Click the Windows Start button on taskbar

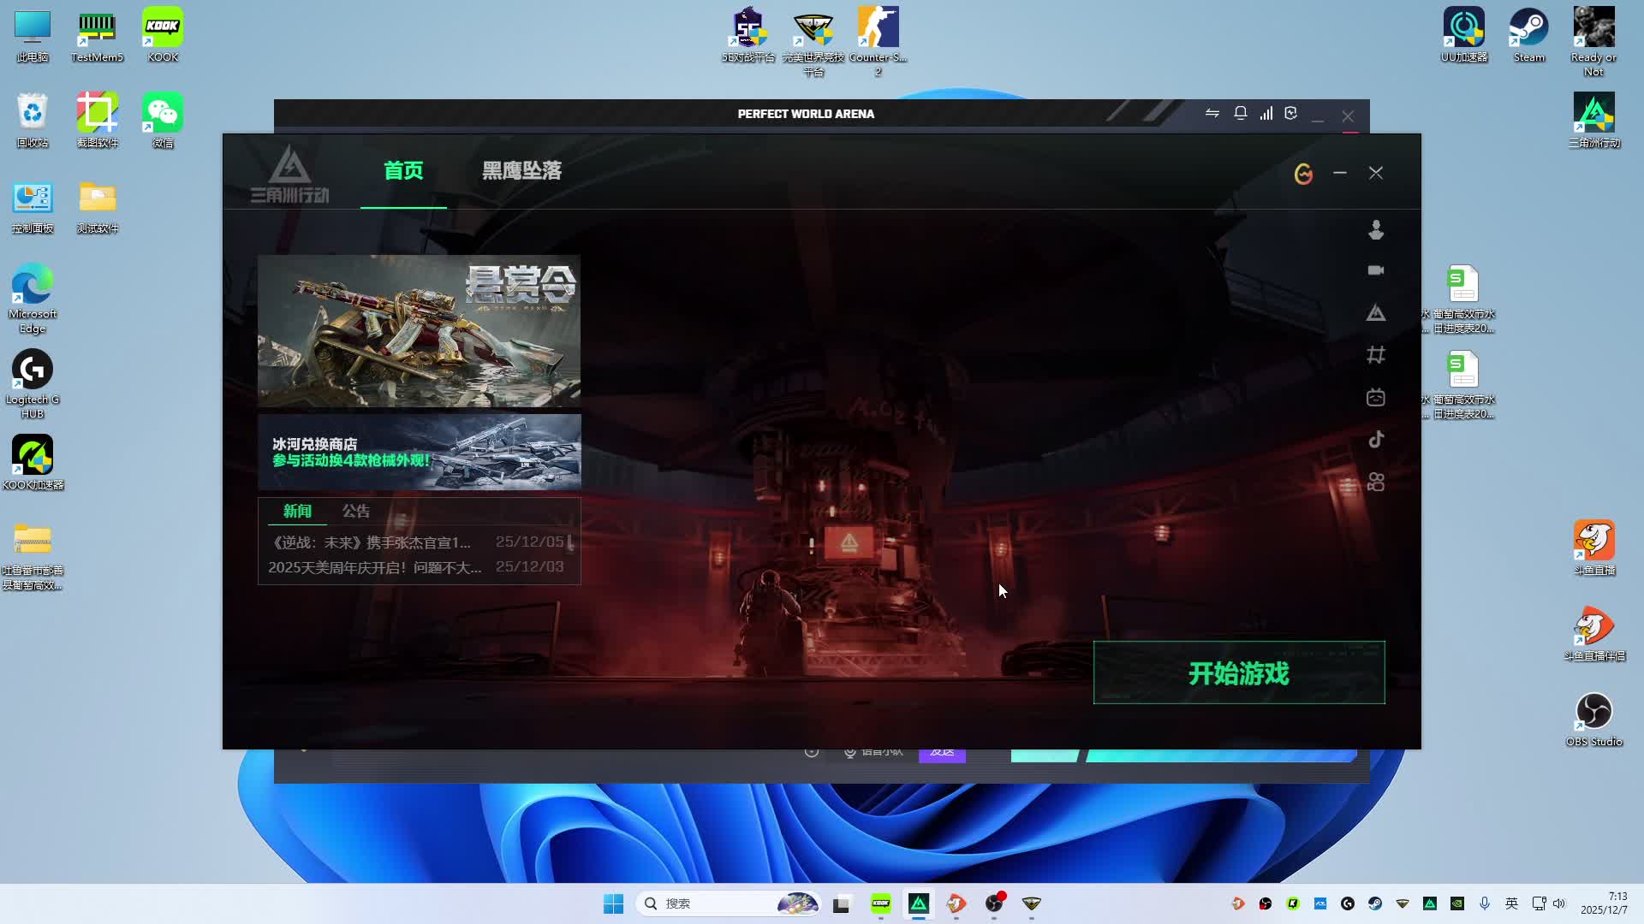tap(613, 903)
